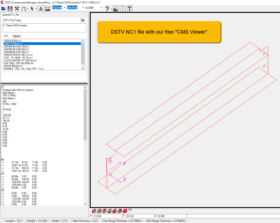
Task: Select file AISC - W 18x46 - 92.75.nc1
Action: [42, 58]
